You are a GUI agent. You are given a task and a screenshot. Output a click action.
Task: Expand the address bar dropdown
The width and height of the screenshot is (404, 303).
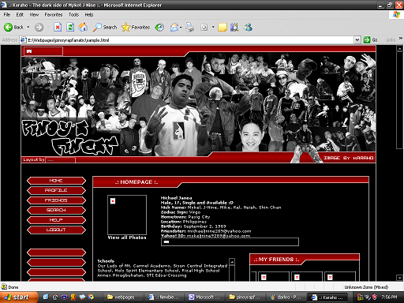357,40
